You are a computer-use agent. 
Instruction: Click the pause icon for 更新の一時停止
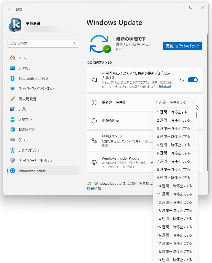coord(94,102)
